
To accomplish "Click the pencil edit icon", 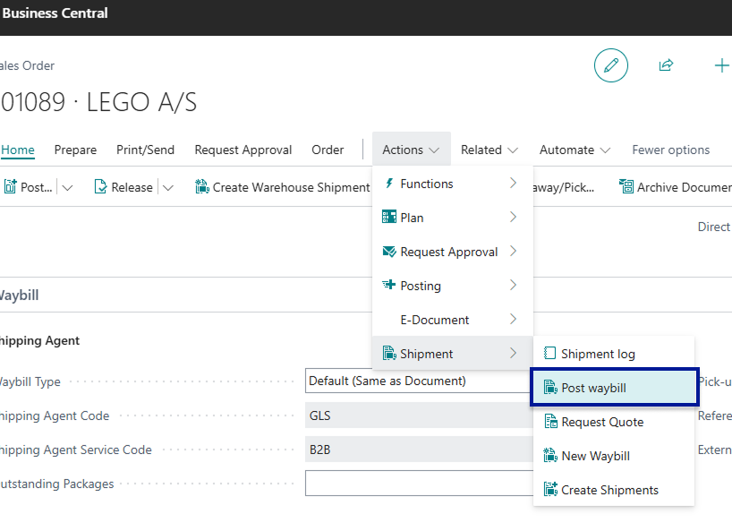I will (610, 65).
